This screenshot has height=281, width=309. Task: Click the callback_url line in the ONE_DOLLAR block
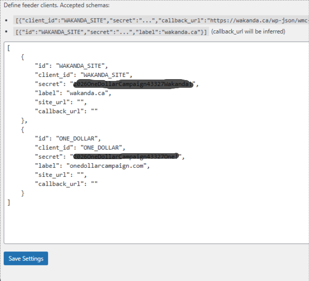[66, 184]
